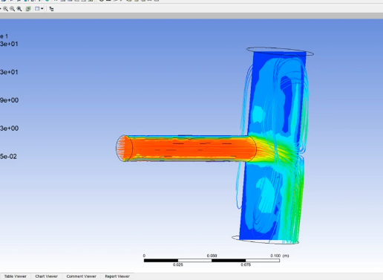Click the 5e-02 legend value
The height and width of the screenshot is (280, 383).
(8, 157)
